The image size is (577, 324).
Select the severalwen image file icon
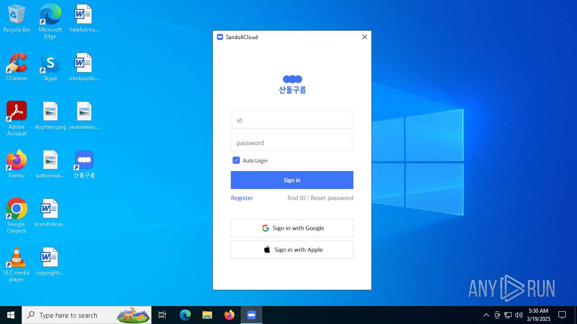point(84,116)
